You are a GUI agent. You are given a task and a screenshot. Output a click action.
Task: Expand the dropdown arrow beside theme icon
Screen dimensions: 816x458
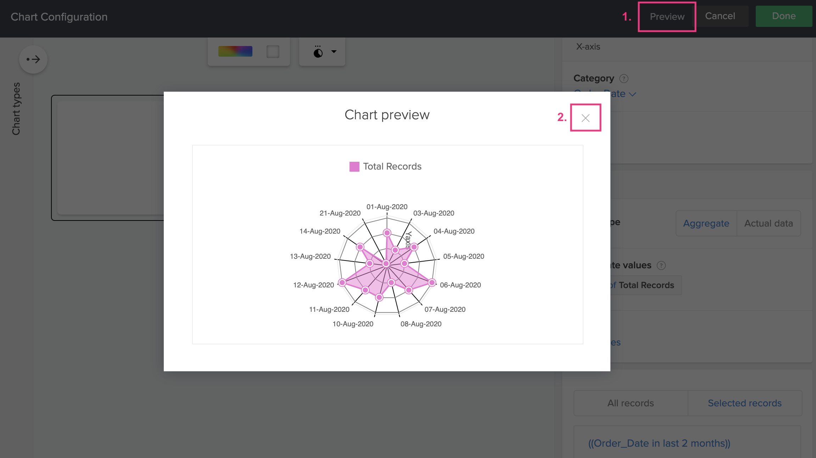[x=334, y=52]
